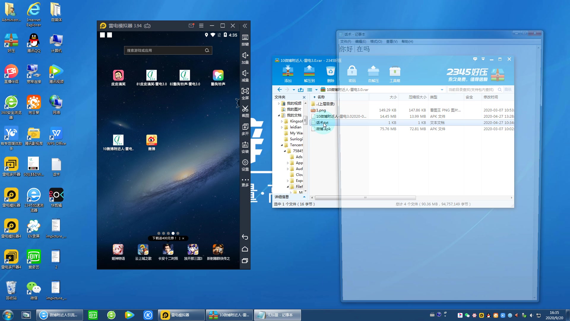The height and width of the screenshot is (321, 570).
Task: Click the back arrow in 2345好压 navigation bar
Action: [279, 89]
